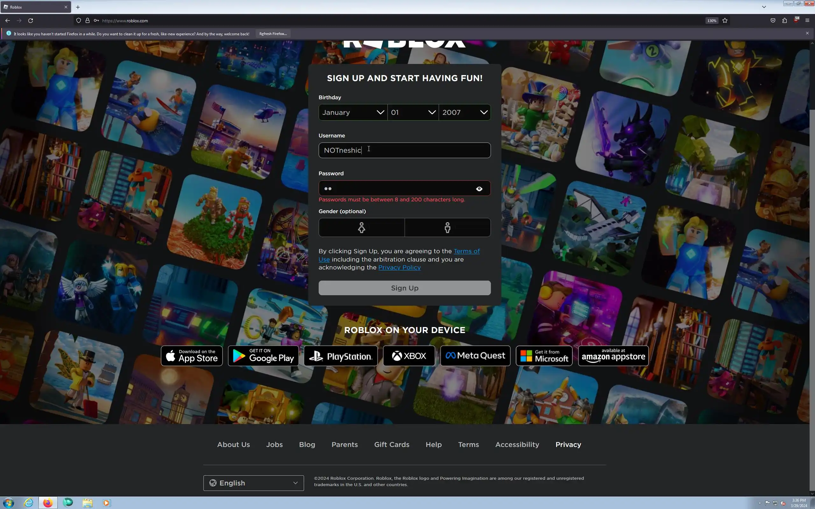Reload the page with the refresh icon
This screenshot has width=815, height=509.
tap(31, 21)
